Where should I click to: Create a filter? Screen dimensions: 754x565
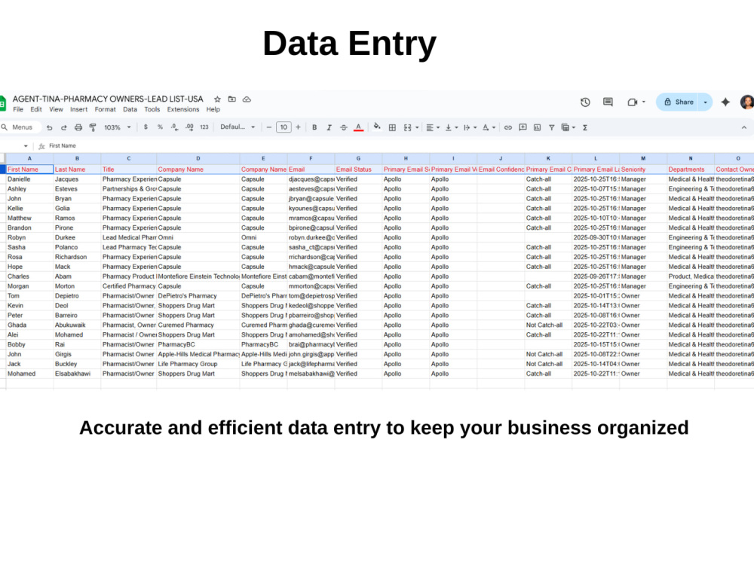click(552, 127)
